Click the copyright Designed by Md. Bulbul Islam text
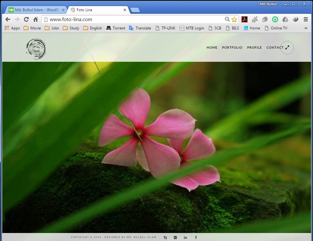Image resolution: width=313 pixels, height=241 pixels. click(x=113, y=237)
